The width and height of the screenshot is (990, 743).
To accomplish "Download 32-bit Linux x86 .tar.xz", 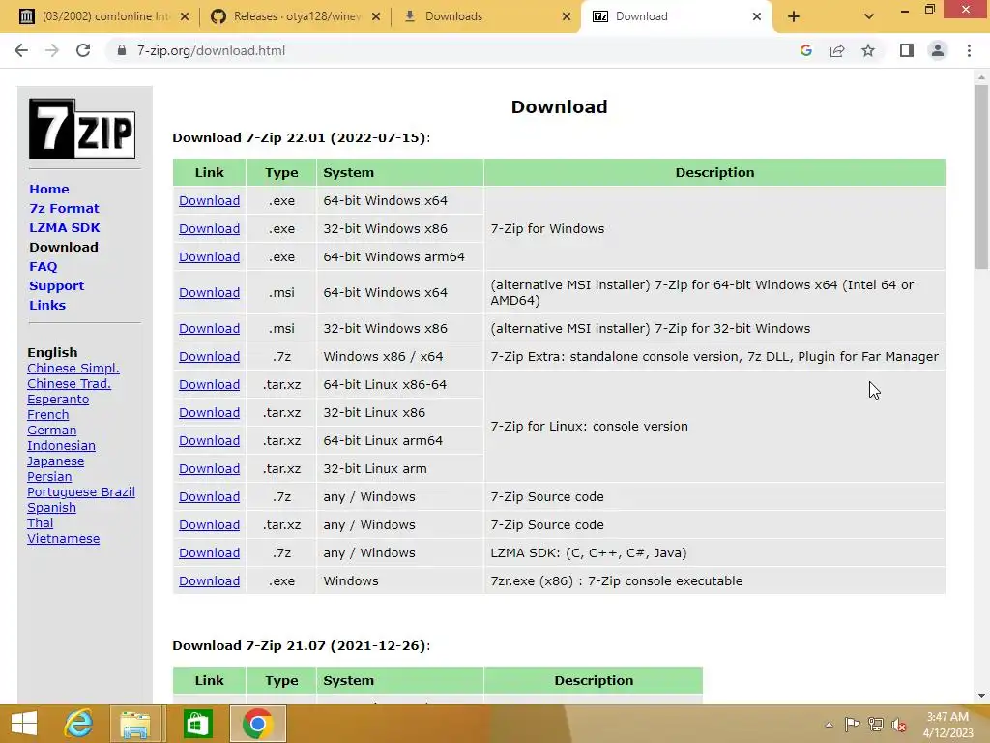I will click(209, 412).
